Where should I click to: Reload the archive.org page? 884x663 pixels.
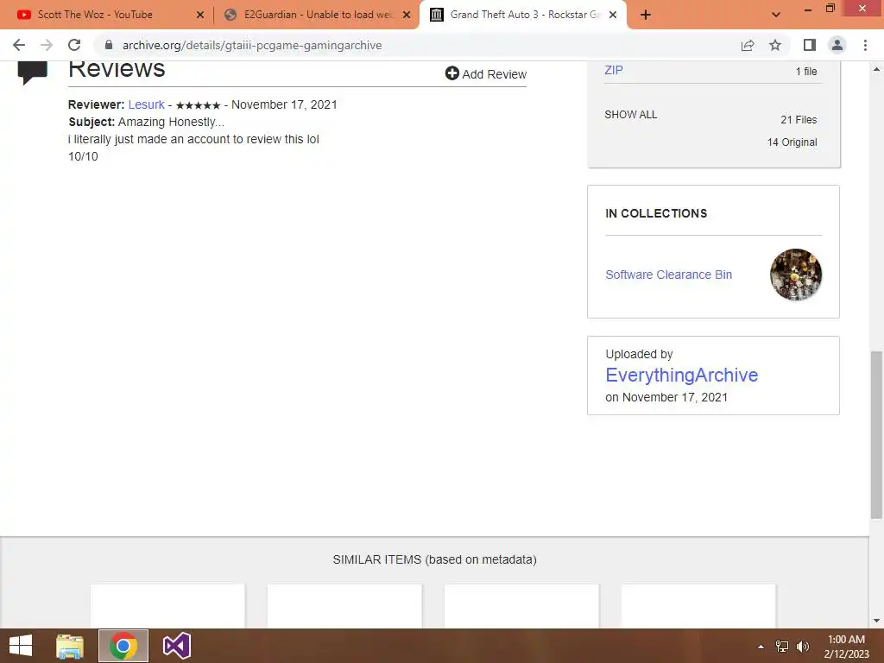click(74, 45)
